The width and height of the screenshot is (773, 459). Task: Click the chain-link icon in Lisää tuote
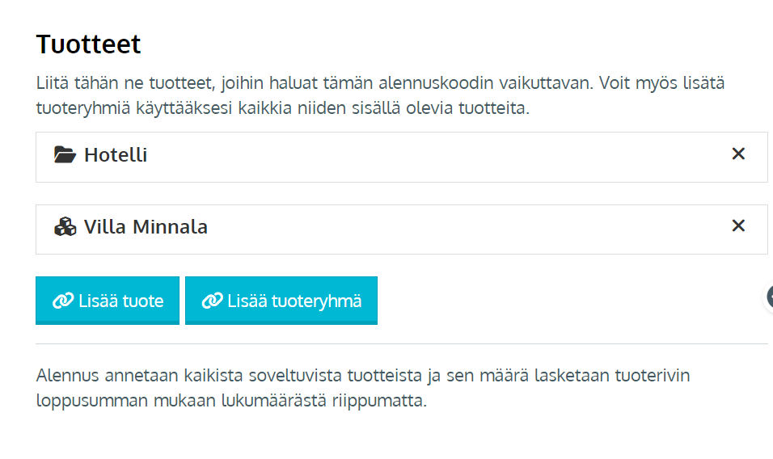(63, 301)
